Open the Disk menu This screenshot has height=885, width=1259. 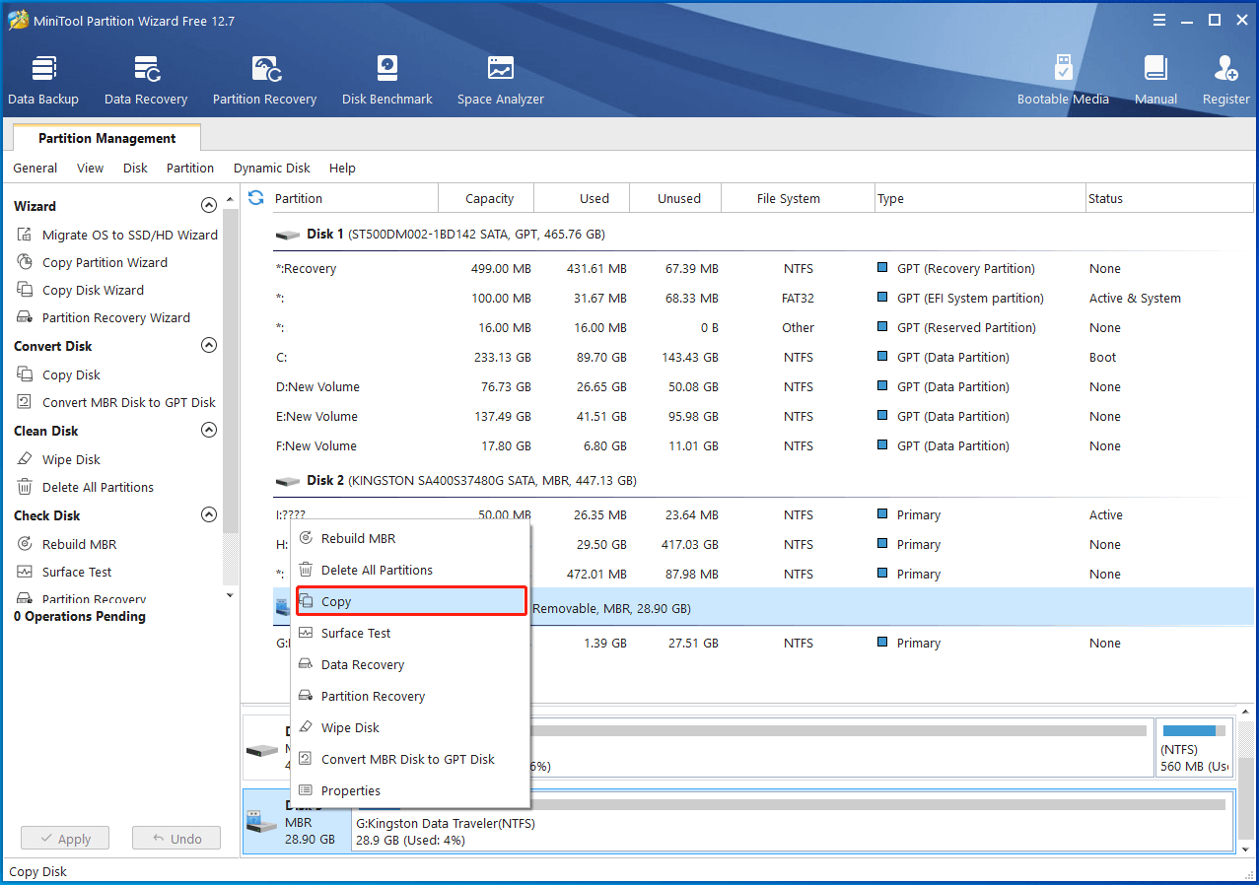[135, 169]
